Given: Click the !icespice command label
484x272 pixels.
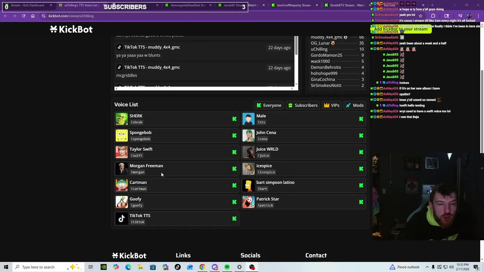Looking at the screenshot, I should pos(266,172).
